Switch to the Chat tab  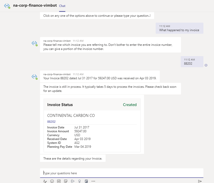click(x=62, y=6)
